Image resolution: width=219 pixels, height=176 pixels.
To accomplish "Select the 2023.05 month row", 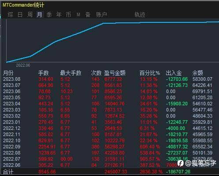I will [108, 97].
